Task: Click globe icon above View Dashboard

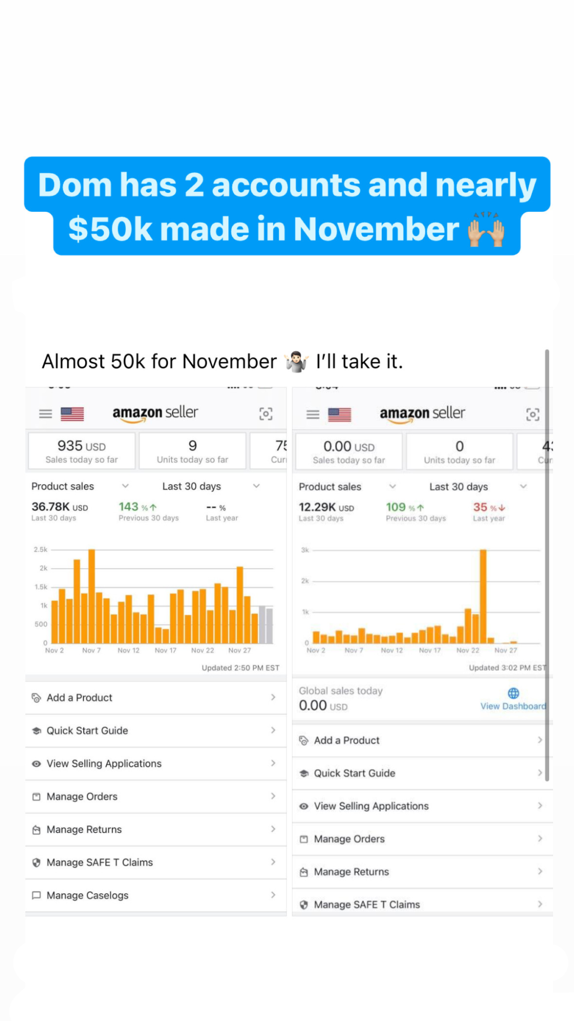Action: 513,693
